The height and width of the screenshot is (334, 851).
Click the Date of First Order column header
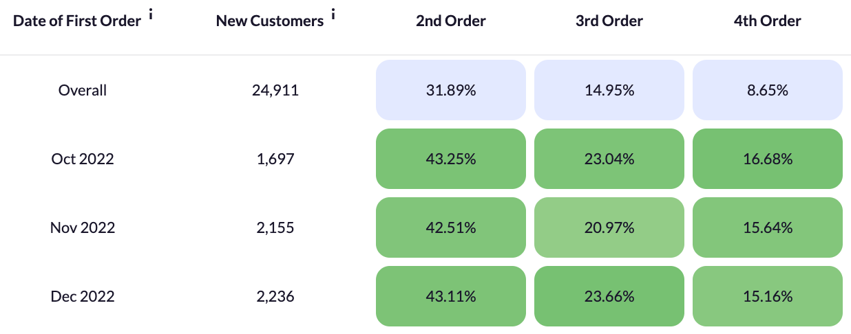click(x=77, y=21)
